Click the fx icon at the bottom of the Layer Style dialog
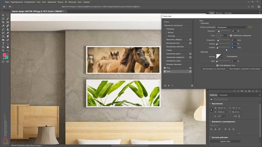 165,86
